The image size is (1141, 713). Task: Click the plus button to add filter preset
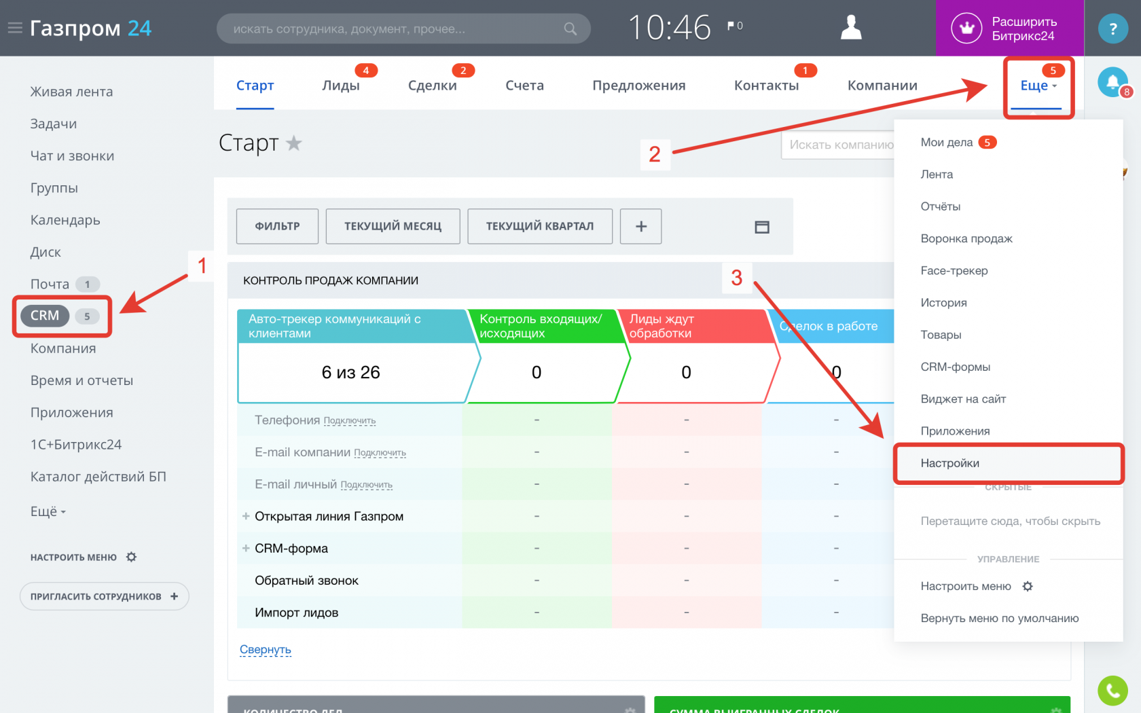click(641, 226)
